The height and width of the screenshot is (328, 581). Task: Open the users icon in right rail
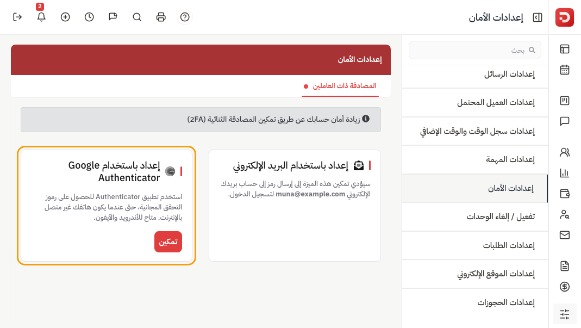point(565,152)
